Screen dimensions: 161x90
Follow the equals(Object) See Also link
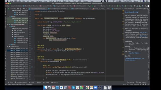pos(134,53)
